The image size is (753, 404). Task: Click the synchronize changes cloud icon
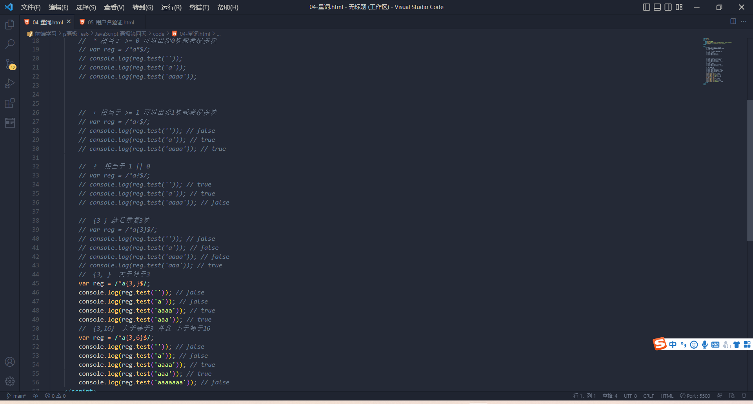click(35, 396)
